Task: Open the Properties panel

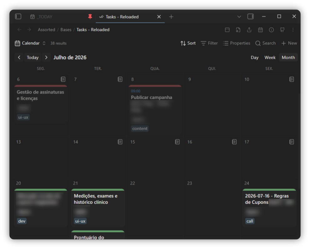Action: point(237,43)
